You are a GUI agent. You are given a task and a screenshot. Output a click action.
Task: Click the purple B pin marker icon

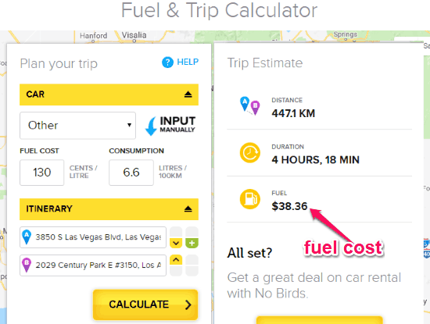[x=27, y=265]
